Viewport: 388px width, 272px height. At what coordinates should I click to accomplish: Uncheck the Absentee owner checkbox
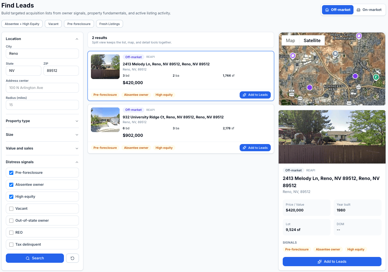(x=11, y=185)
